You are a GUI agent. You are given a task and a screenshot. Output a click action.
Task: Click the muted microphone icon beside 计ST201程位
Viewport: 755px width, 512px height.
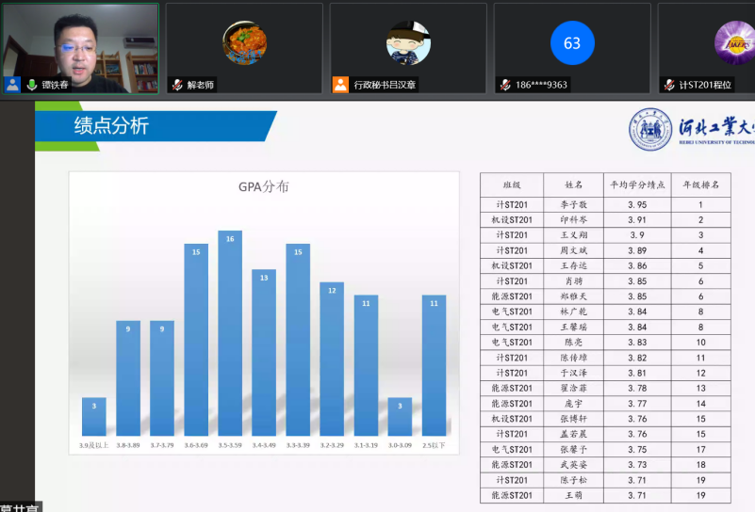pos(669,85)
